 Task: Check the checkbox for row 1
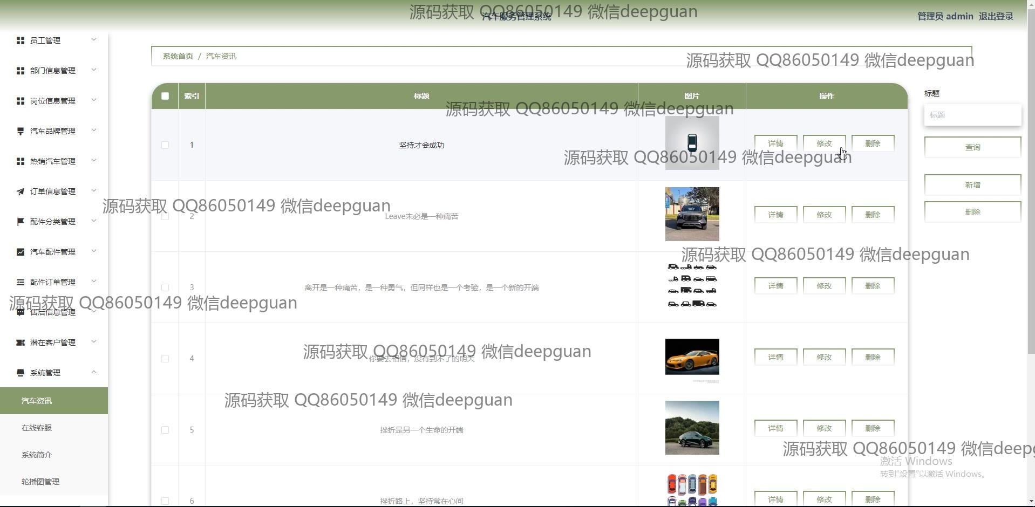[x=165, y=145]
